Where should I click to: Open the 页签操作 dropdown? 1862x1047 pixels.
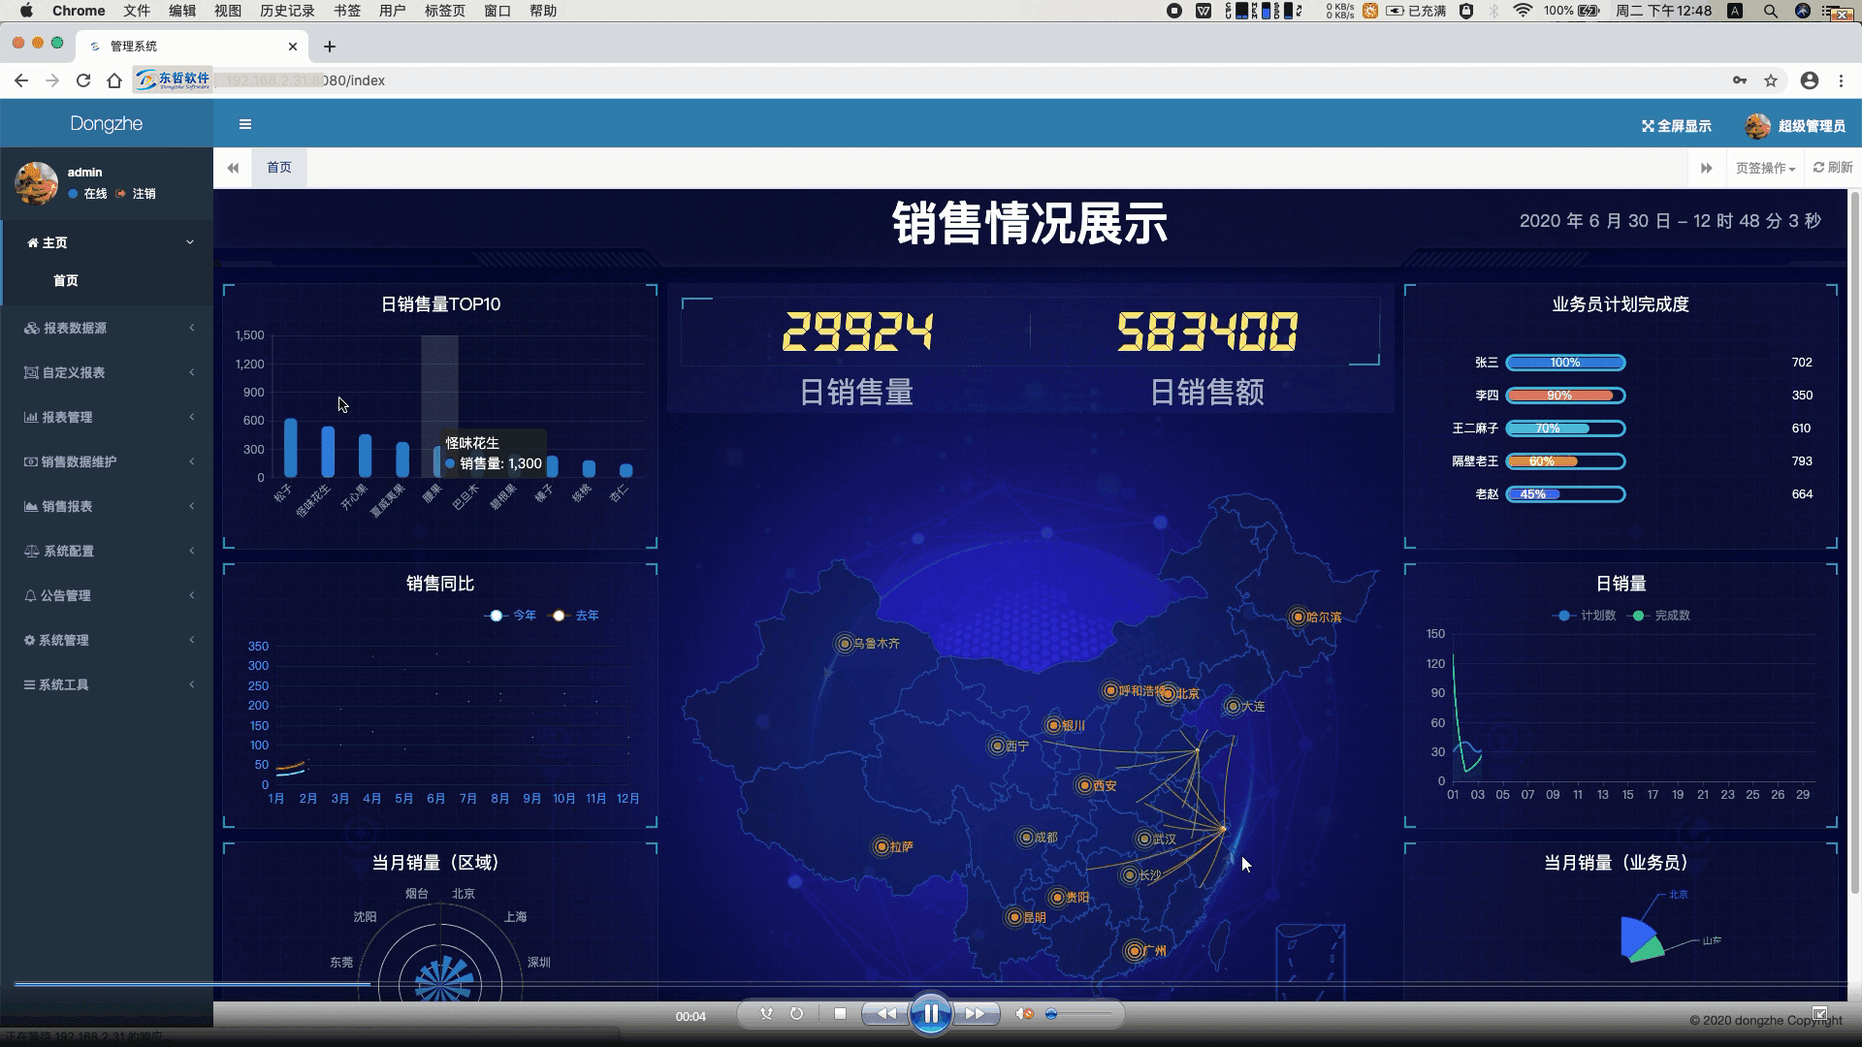(x=1765, y=169)
